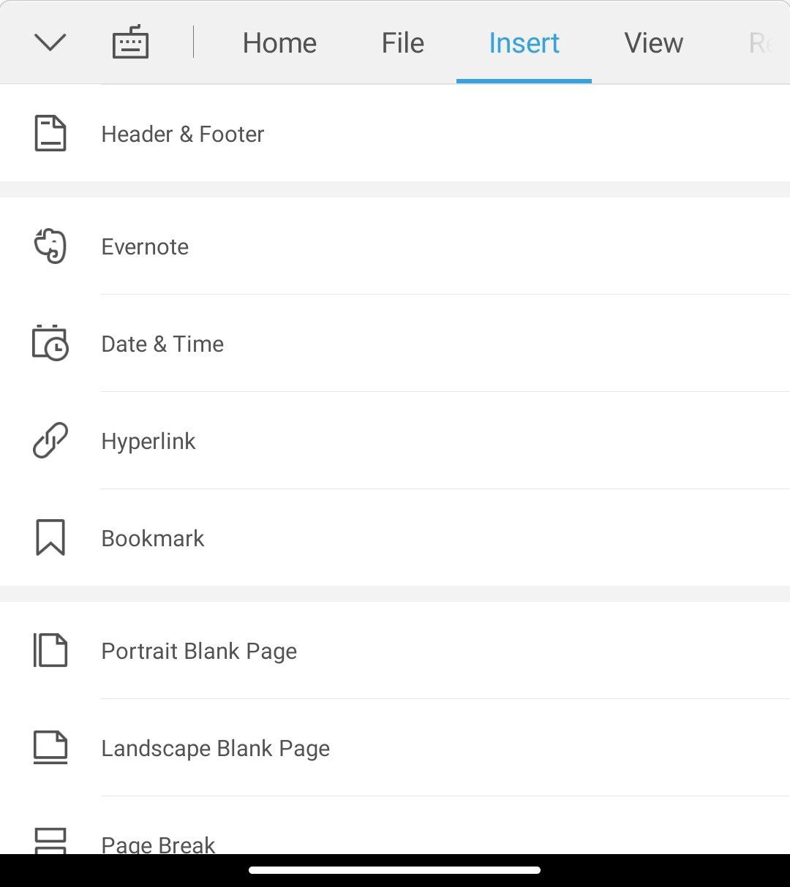Click the Hyperlink chain icon
The image size is (790, 887).
coord(50,440)
